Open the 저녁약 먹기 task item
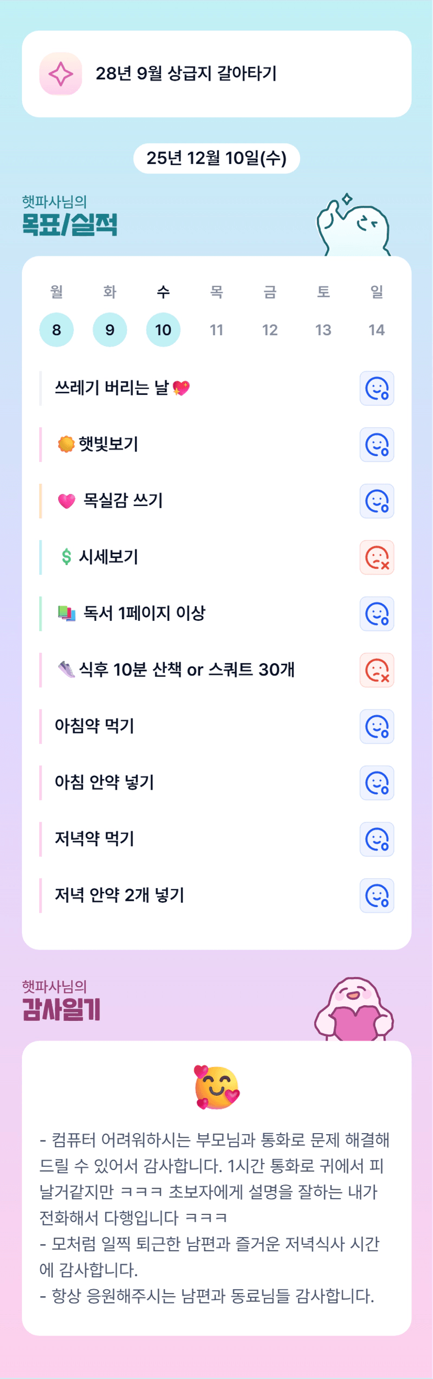The image size is (433, 1379). click(95, 839)
